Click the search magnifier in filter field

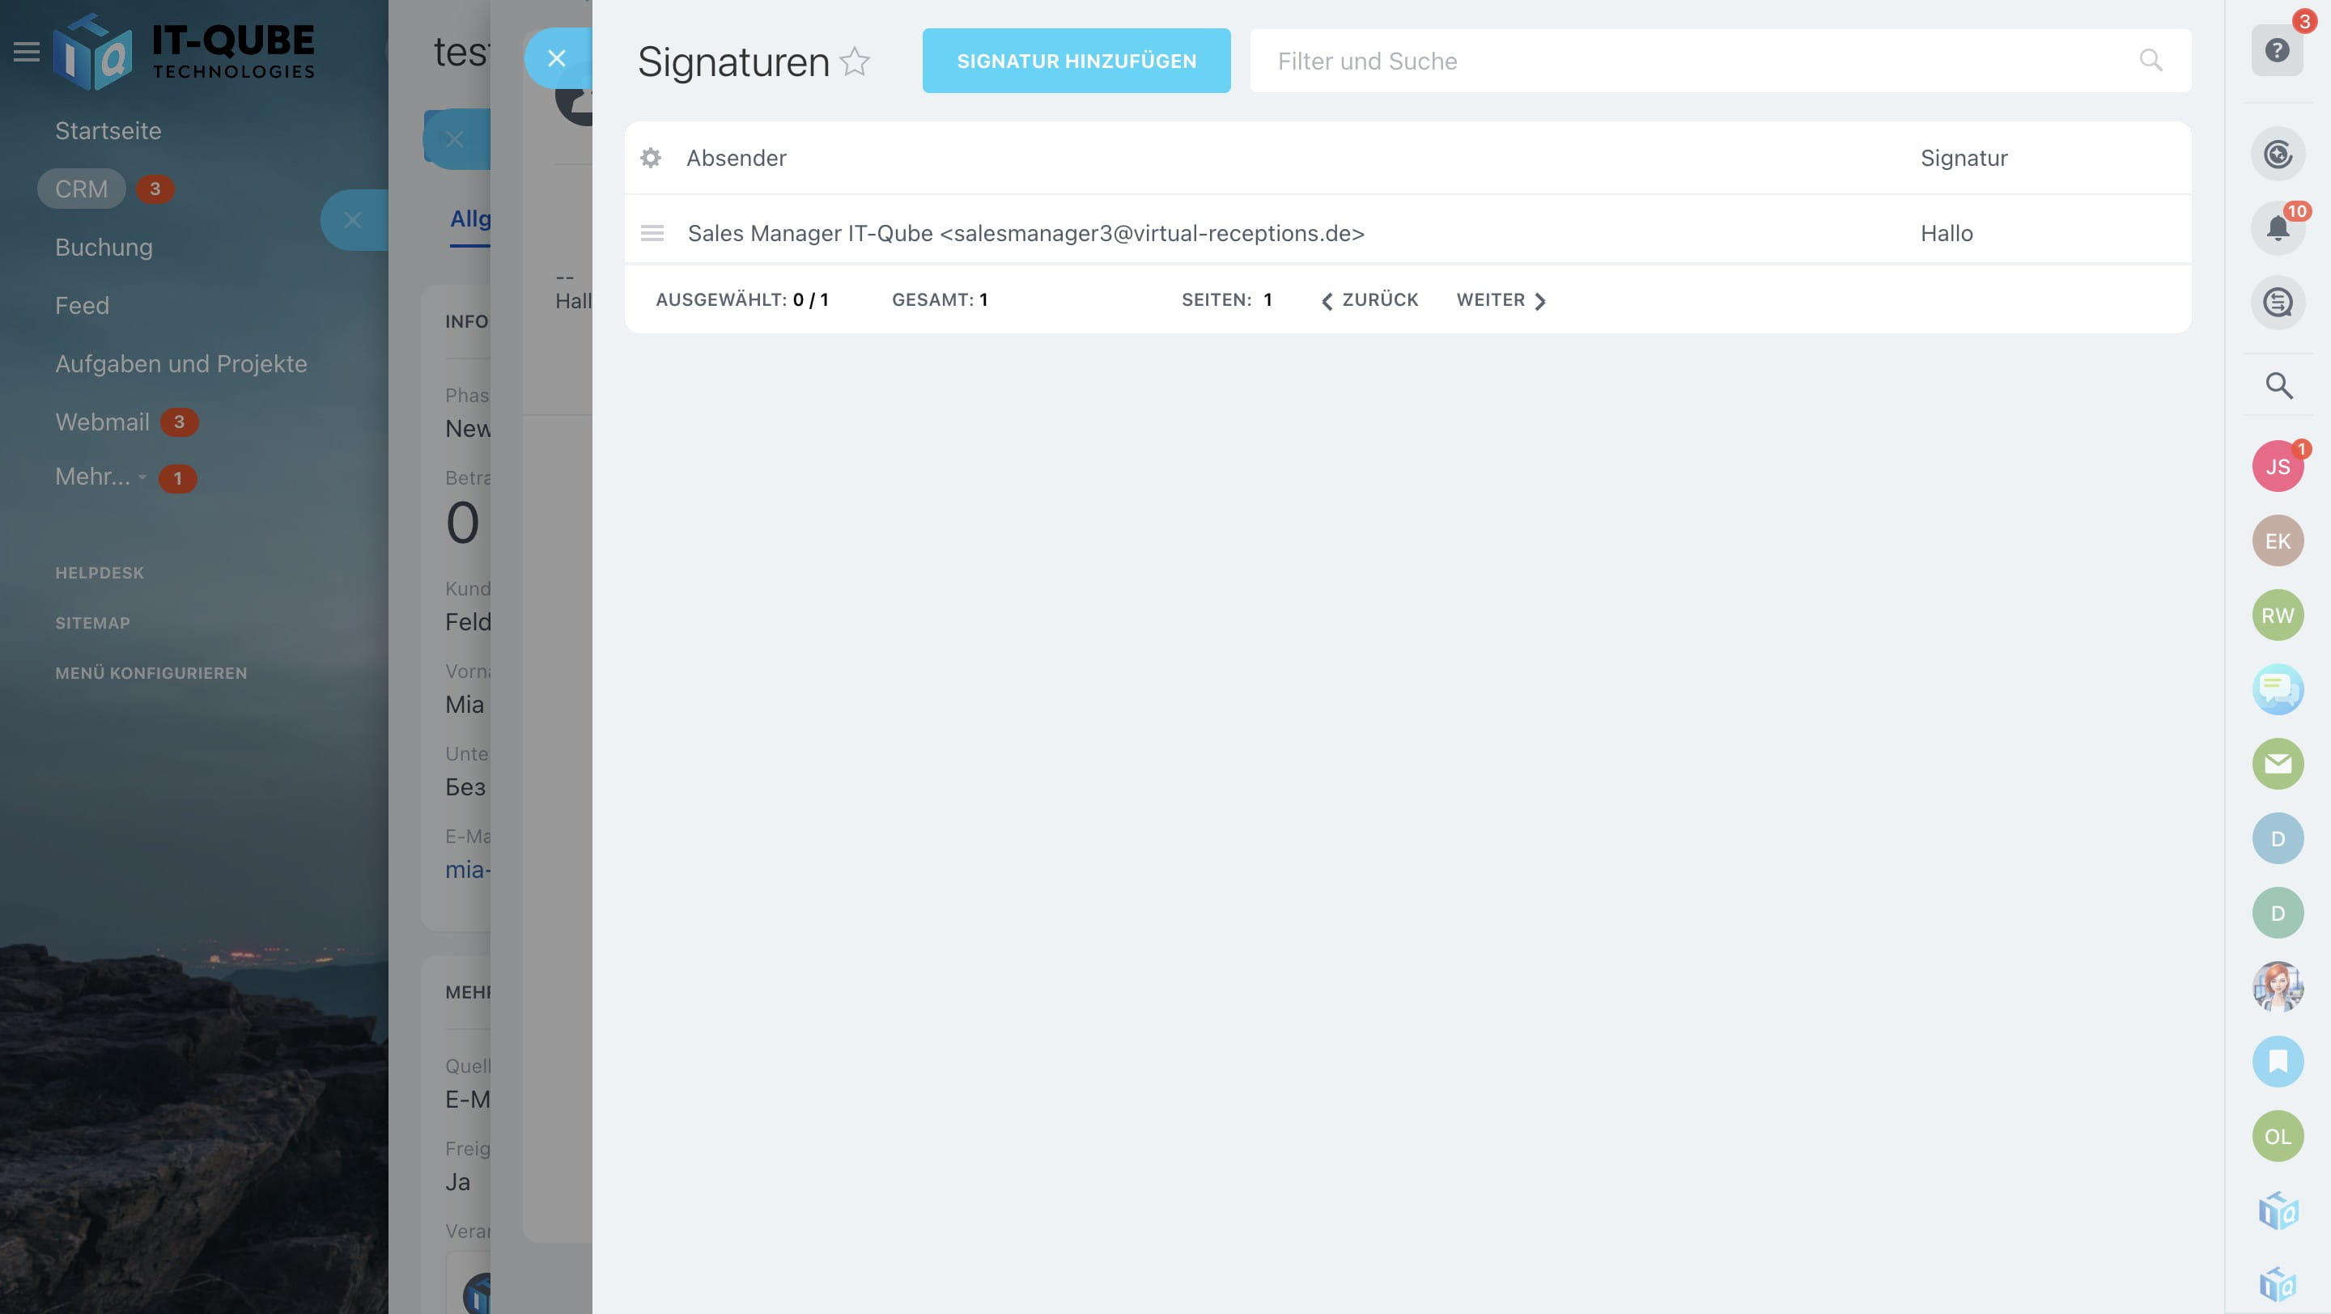point(2150,61)
